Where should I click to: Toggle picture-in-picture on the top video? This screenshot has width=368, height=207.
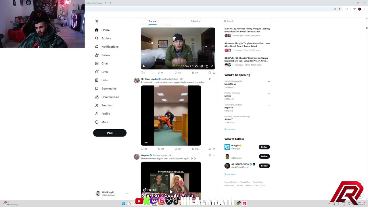click(x=207, y=66)
